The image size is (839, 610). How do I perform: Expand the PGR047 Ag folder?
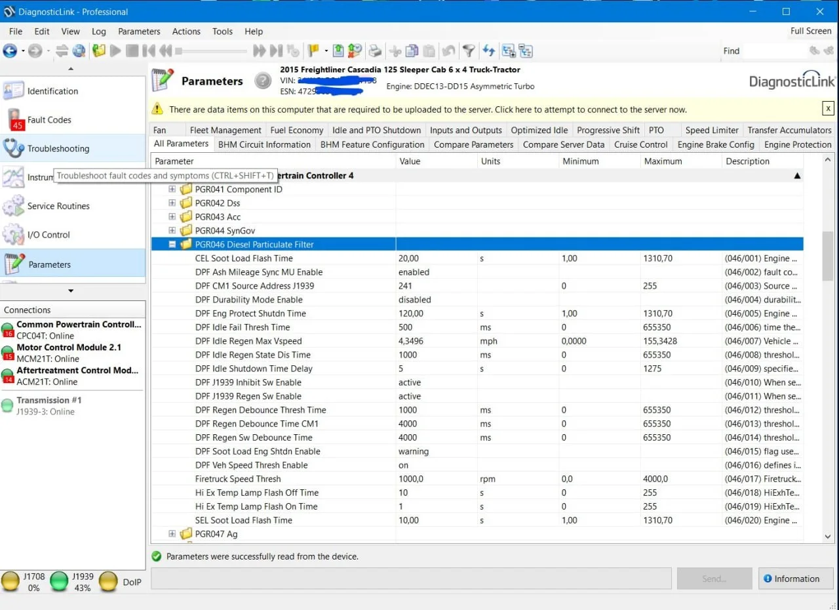tap(172, 534)
